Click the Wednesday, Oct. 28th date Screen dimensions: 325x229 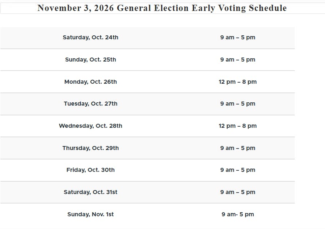pyautogui.click(x=91, y=126)
